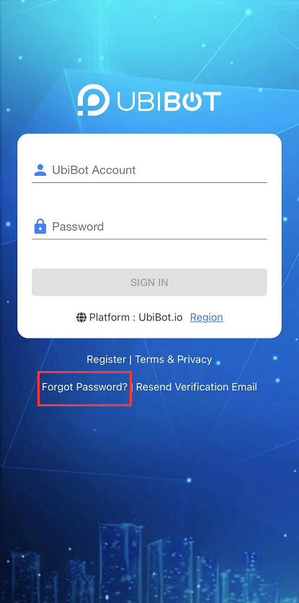Click the underline below the Password field
Image resolution: width=299 pixels, height=603 pixels.
pyautogui.click(x=149, y=238)
